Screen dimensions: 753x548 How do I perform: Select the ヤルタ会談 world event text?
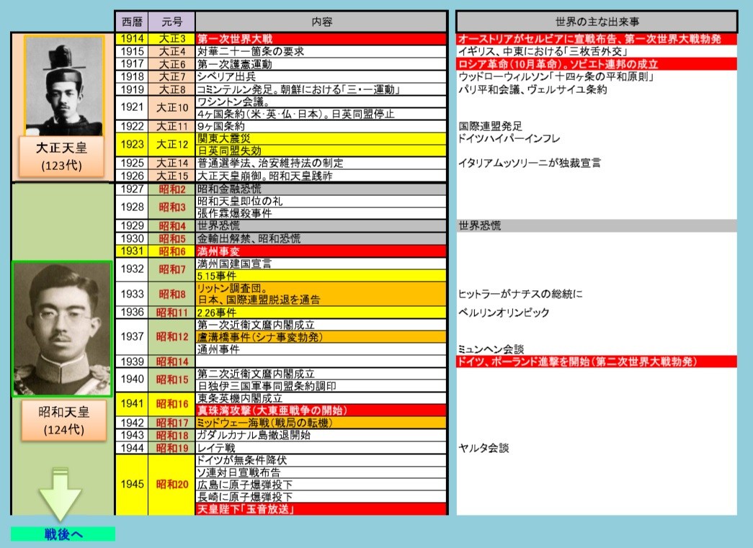pyautogui.click(x=484, y=448)
